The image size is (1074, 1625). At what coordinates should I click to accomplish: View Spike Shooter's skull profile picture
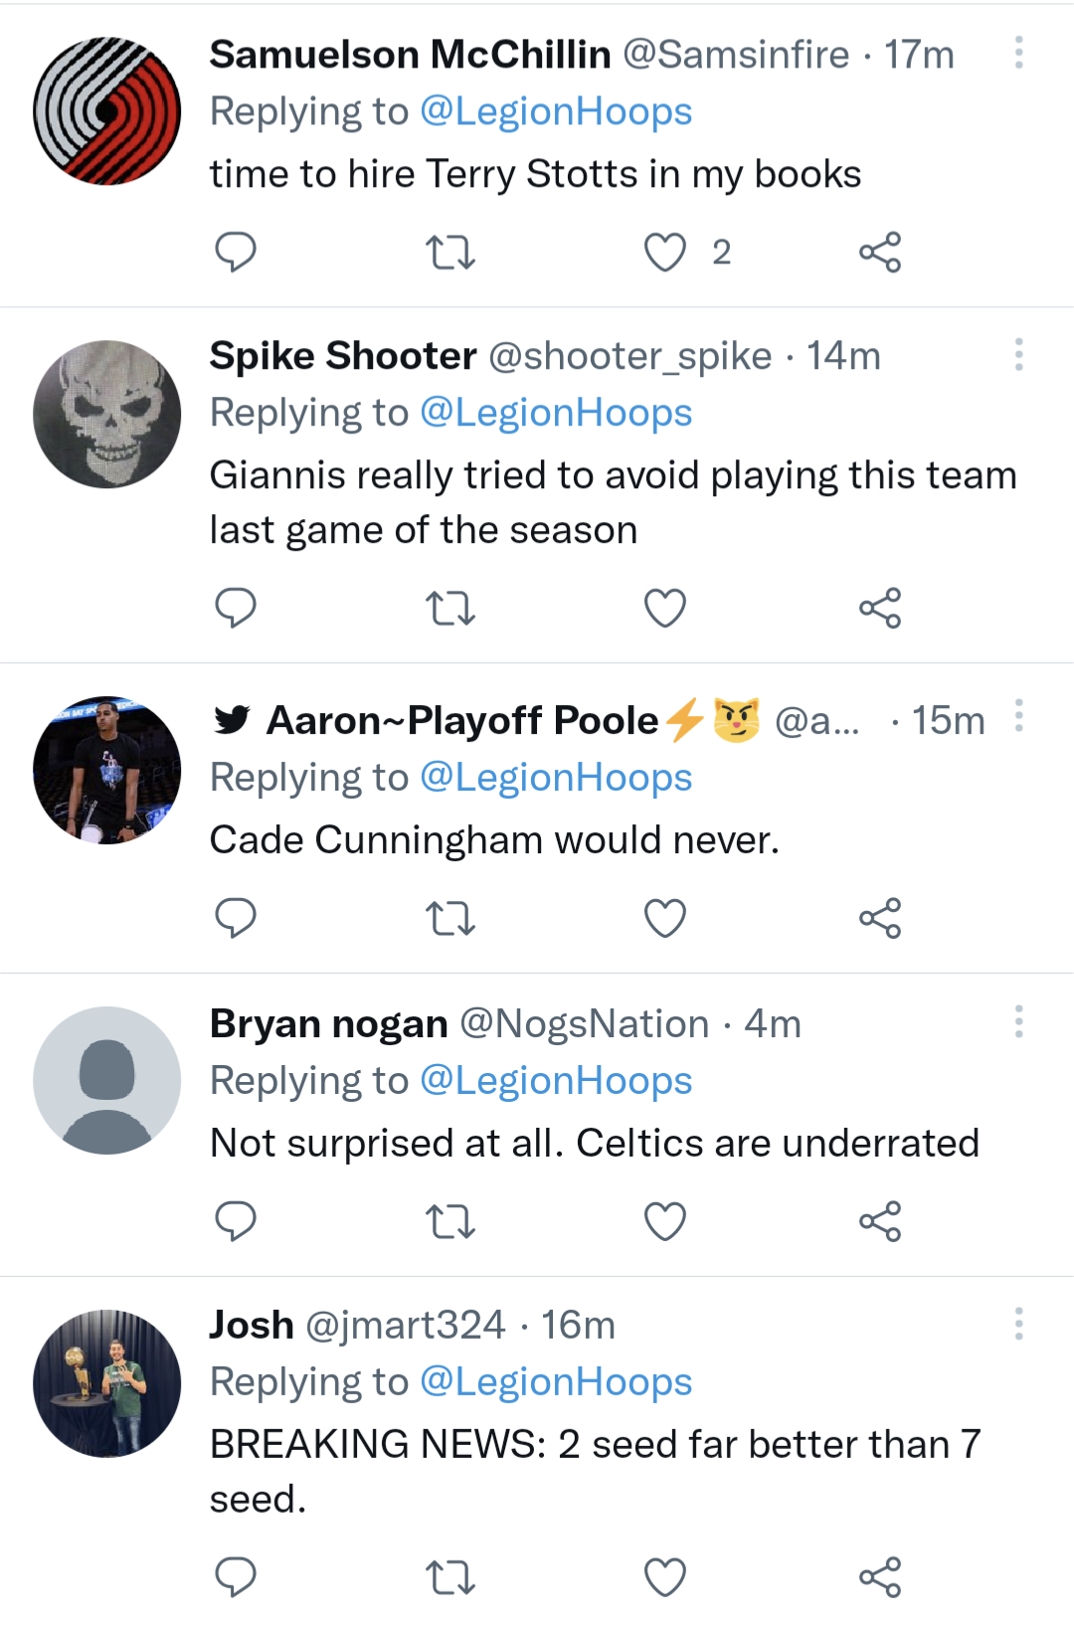107,415
